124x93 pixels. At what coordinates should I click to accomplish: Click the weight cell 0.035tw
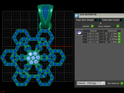[114, 39]
